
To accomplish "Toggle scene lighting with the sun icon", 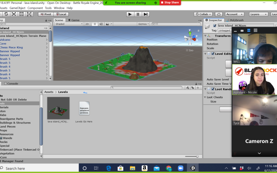I will 95,24.
